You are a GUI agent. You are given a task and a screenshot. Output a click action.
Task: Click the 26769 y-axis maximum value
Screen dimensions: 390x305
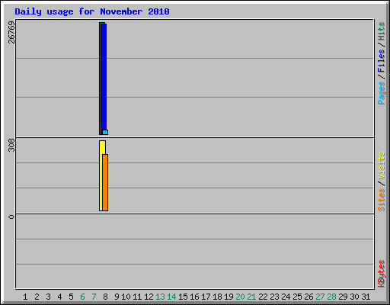click(11, 32)
